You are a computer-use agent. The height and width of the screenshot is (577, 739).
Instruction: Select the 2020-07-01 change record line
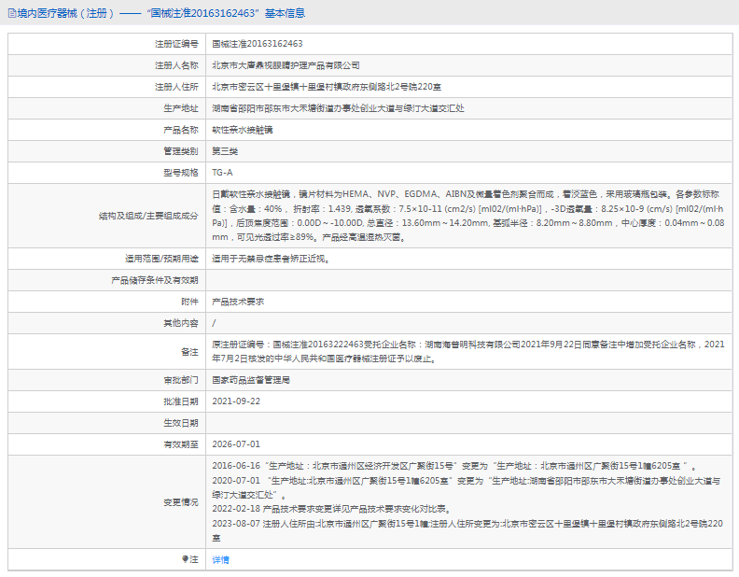467,488
